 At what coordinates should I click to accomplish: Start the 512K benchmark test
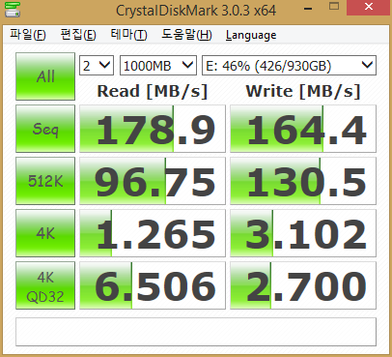pyautogui.click(x=45, y=181)
